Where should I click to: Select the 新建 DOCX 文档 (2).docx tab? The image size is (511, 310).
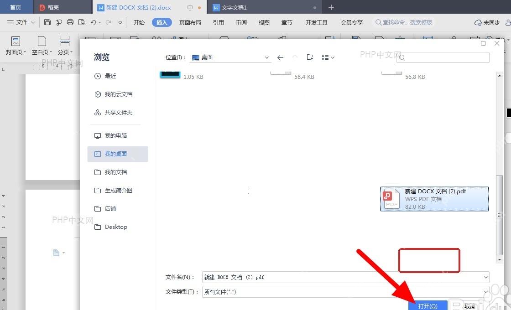click(150, 7)
